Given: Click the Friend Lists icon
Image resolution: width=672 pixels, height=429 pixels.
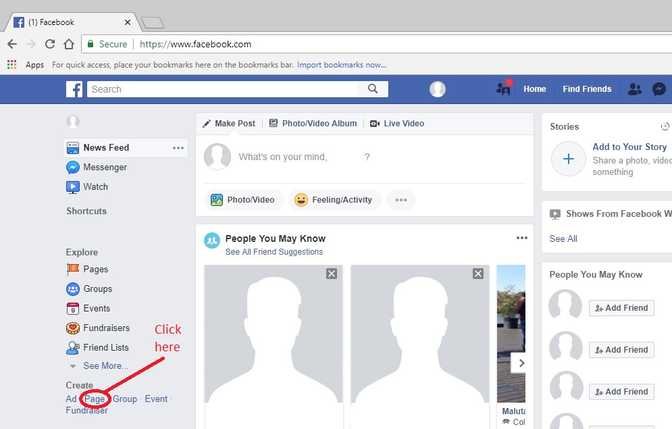Looking at the screenshot, I should (73, 347).
